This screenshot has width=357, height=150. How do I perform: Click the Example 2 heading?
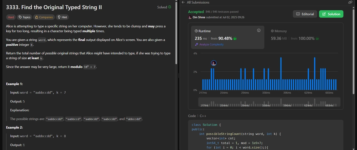(x=14, y=127)
